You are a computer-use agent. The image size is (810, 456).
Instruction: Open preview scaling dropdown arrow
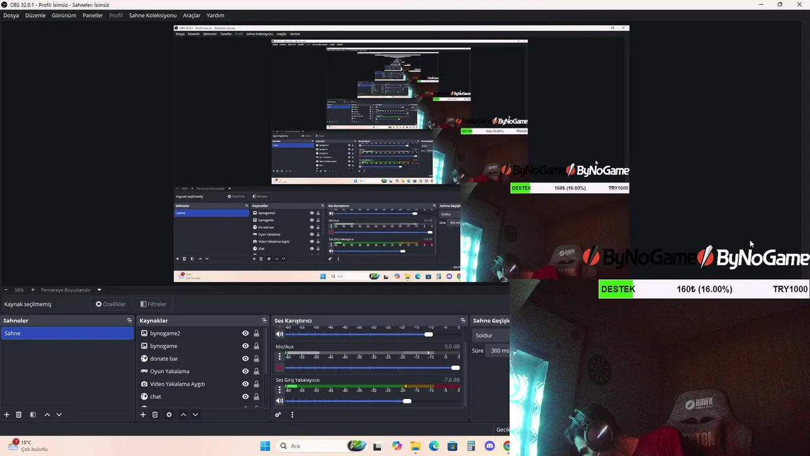click(99, 290)
